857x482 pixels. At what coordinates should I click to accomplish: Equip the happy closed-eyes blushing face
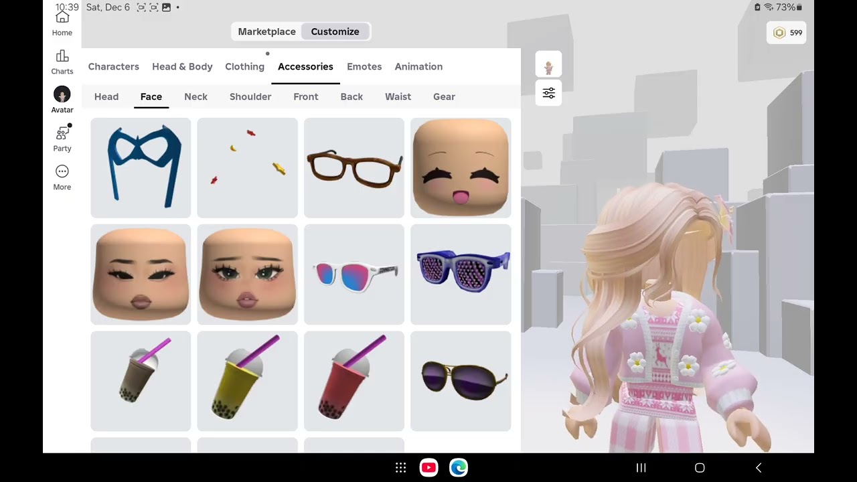click(x=461, y=168)
